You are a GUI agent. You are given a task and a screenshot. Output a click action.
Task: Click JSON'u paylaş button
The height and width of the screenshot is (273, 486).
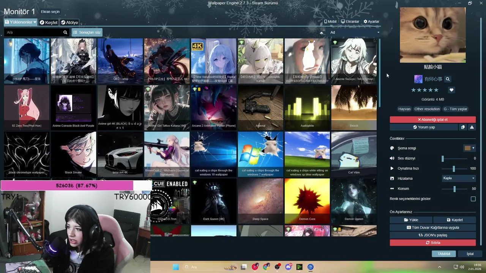pyautogui.click(x=432, y=235)
